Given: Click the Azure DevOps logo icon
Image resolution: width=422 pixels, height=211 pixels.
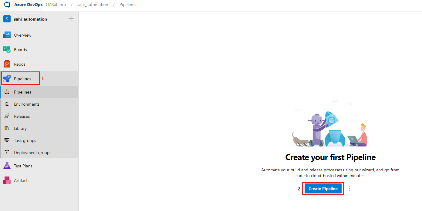Looking at the screenshot, I should 7,5.
